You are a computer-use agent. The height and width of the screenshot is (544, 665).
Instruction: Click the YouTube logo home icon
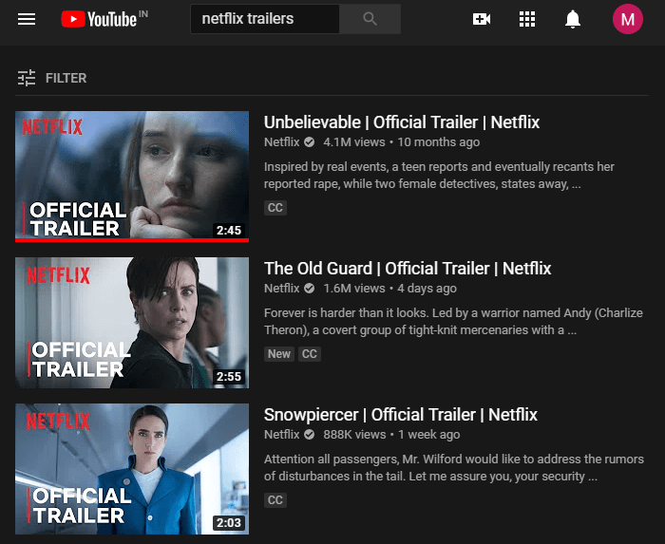click(x=99, y=19)
